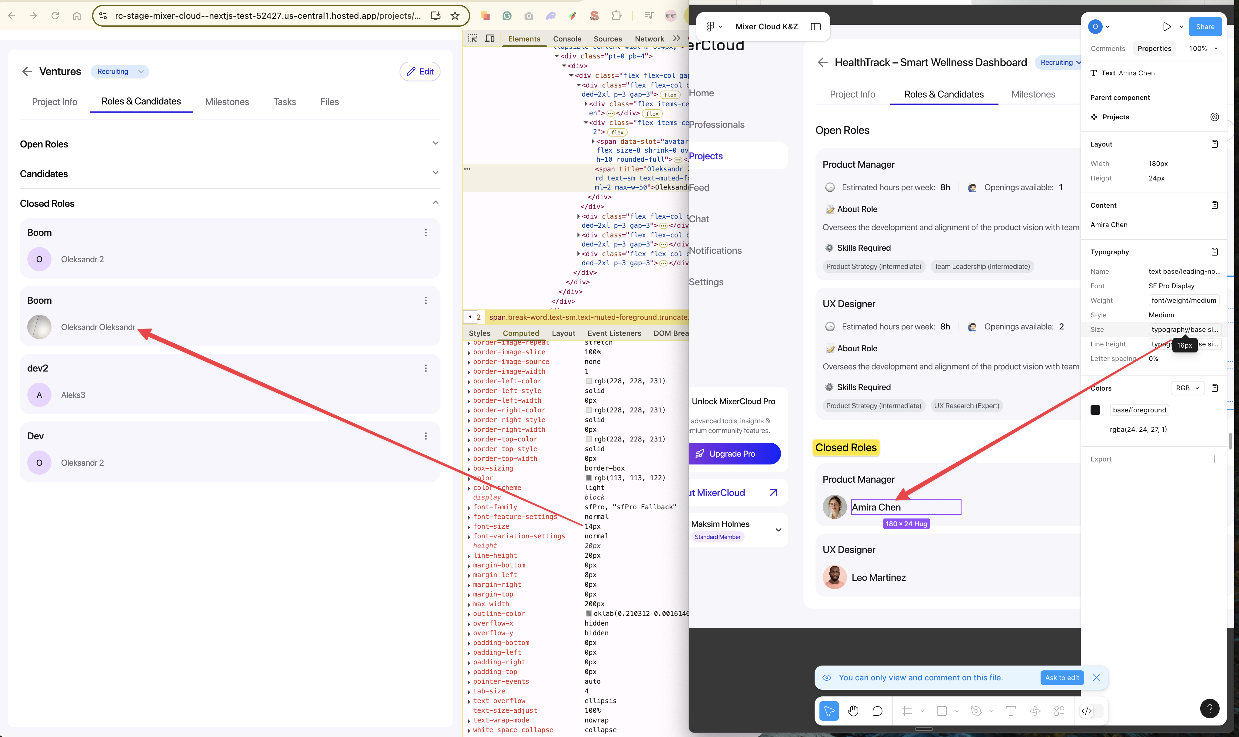Switch to the Milestones tab in Ventures
The width and height of the screenshot is (1239, 737).
click(x=227, y=102)
